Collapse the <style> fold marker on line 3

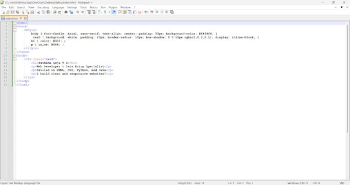coord(15,30)
